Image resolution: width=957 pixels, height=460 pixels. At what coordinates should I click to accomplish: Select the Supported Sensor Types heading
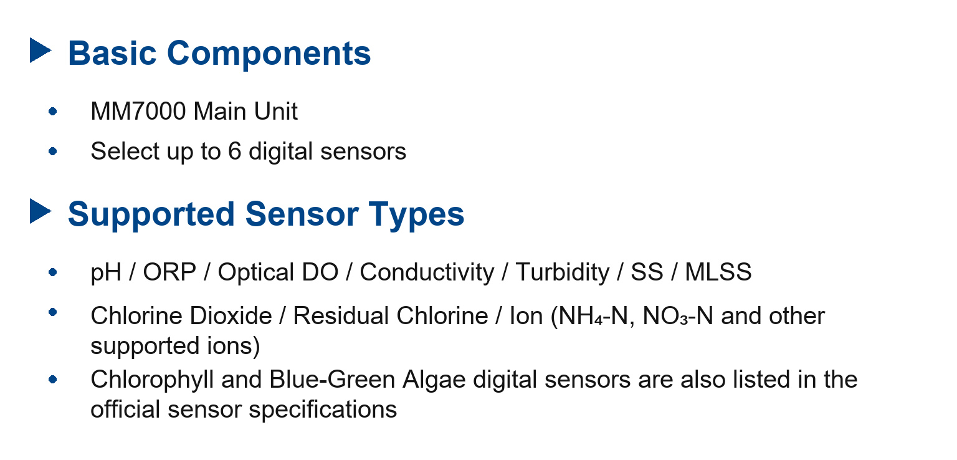[266, 214]
